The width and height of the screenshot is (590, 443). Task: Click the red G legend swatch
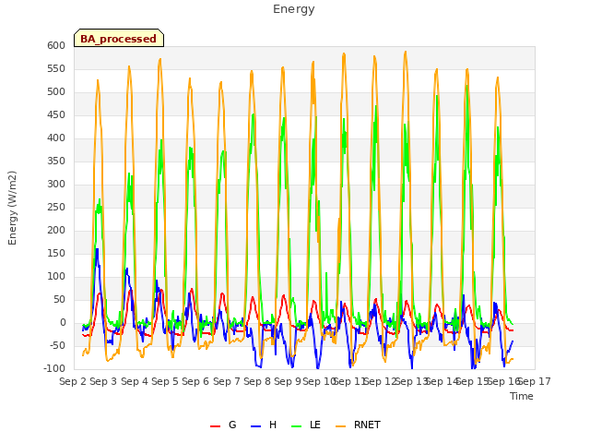(215, 426)
